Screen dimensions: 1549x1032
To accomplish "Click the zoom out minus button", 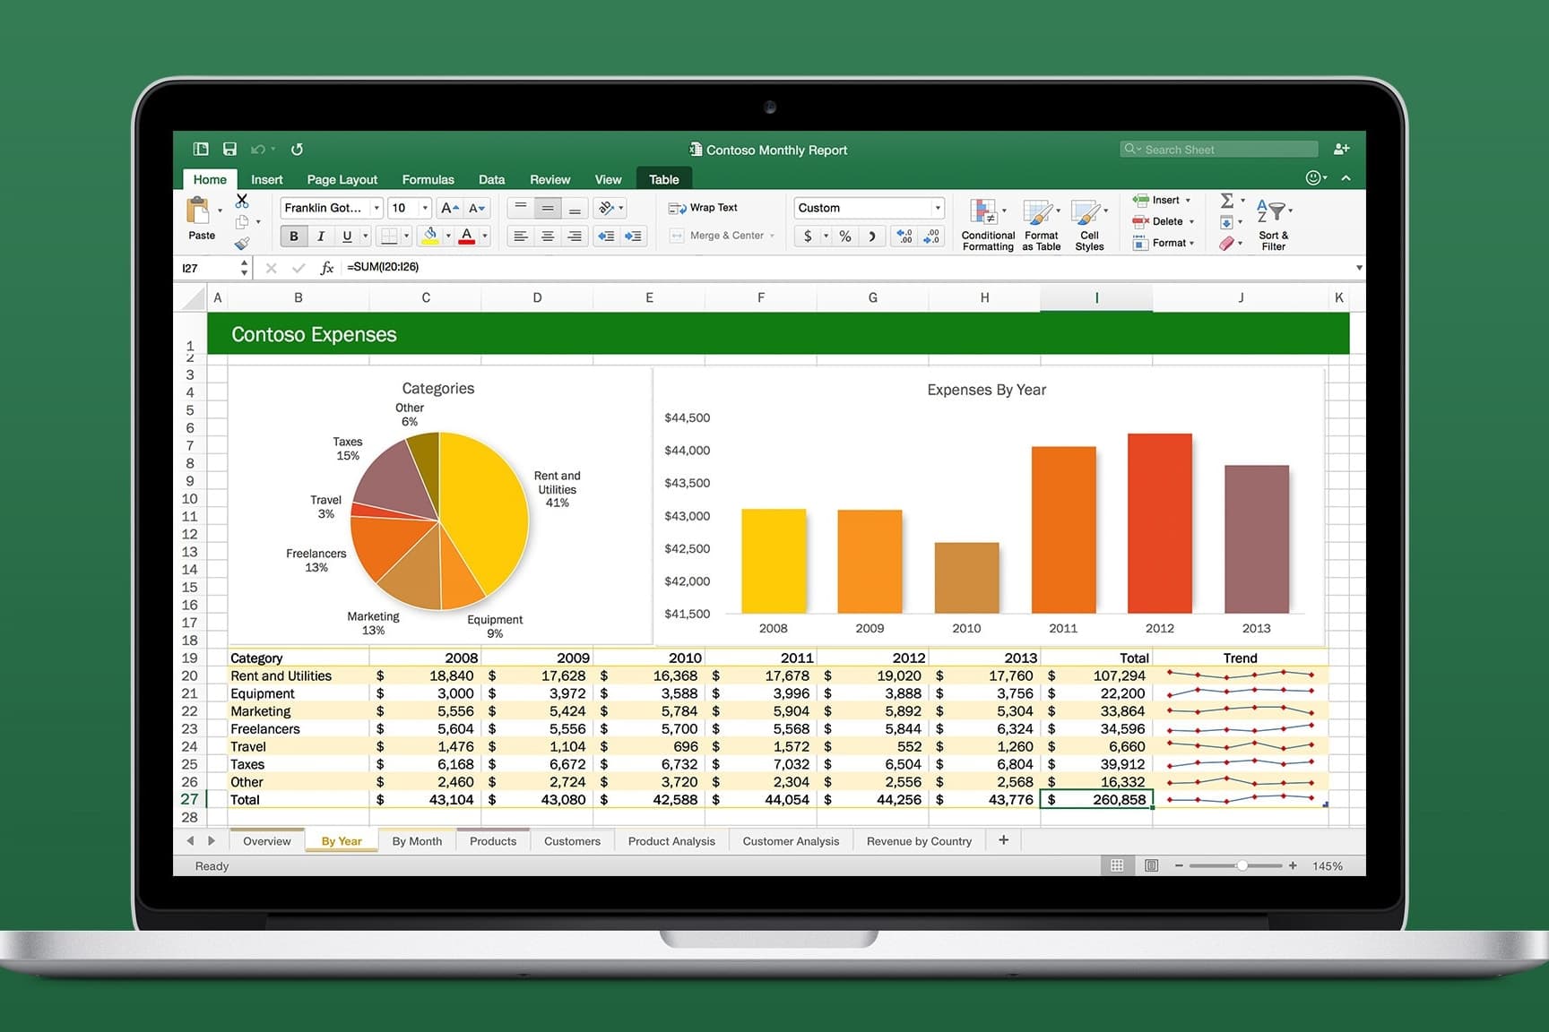I will (x=1179, y=865).
